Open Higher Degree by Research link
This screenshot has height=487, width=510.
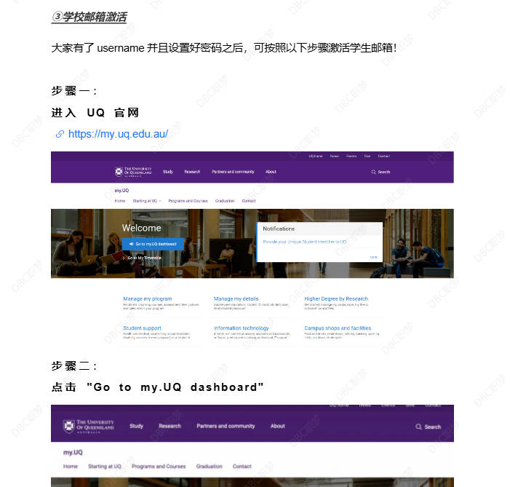tap(336, 299)
